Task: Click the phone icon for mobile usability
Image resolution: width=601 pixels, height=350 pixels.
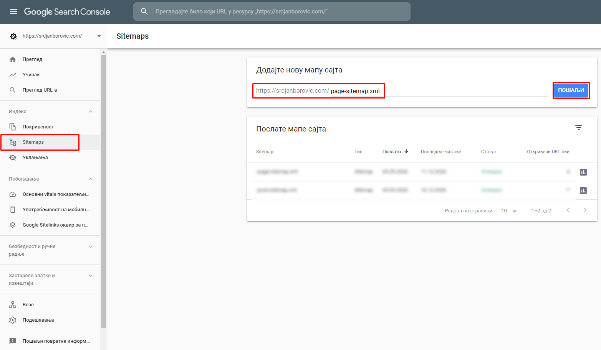Action: (x=13, y=210)
